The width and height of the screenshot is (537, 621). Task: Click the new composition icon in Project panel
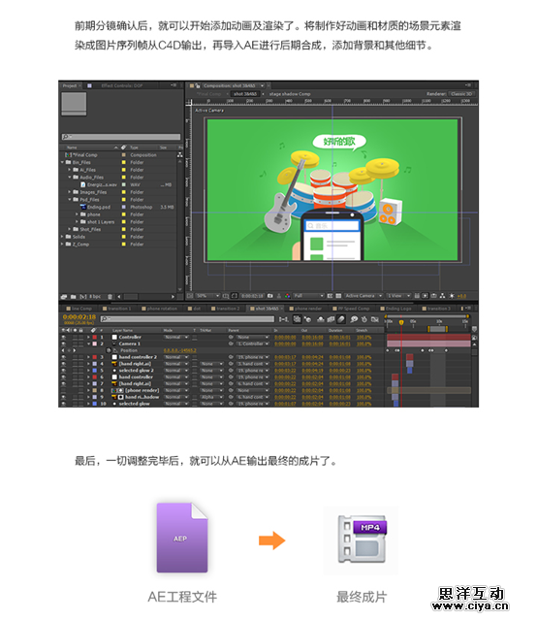83,296
